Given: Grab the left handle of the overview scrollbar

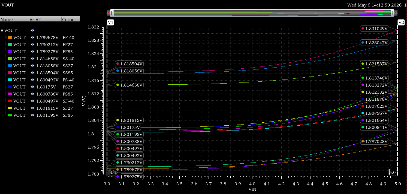Looking at the screenshot, I should 112,13.
